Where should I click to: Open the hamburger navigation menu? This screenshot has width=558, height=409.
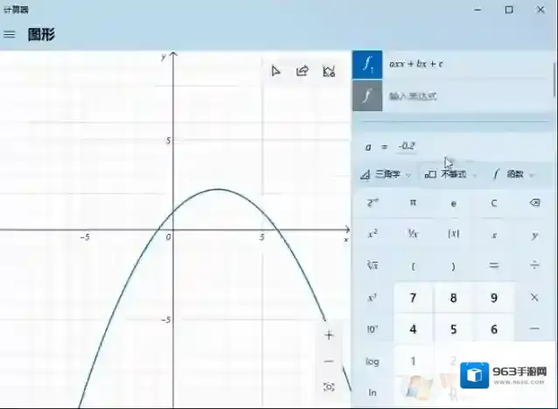tap(10, 35)
